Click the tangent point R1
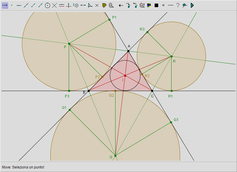 click(x=172, y=91)
